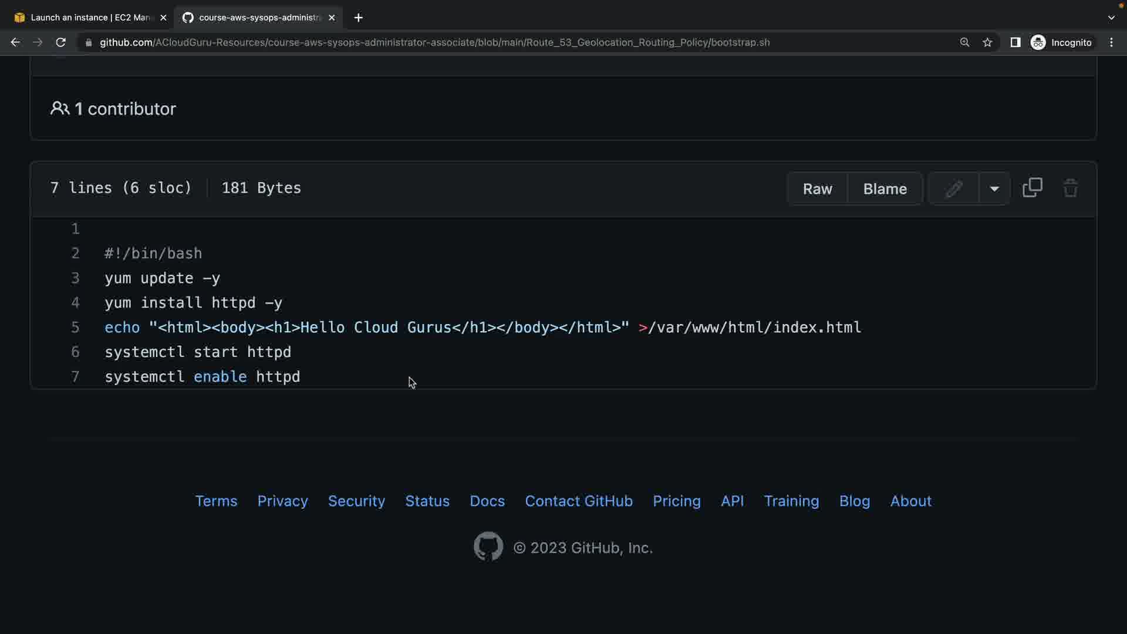Screen dimensions: 1127x634
Task: Click the delete file trash icon
Action: 1070,188
